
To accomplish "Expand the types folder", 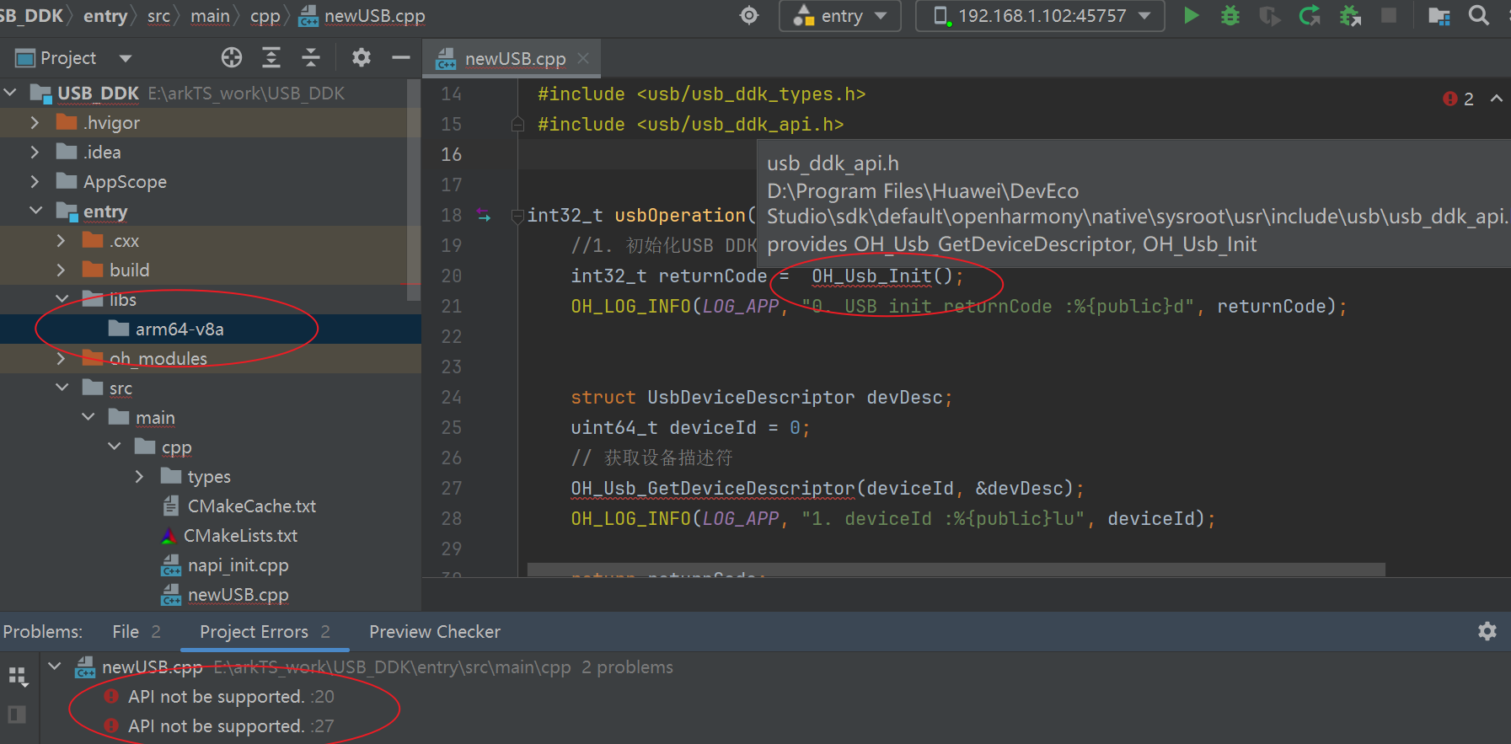I will (x=139, y=476).
